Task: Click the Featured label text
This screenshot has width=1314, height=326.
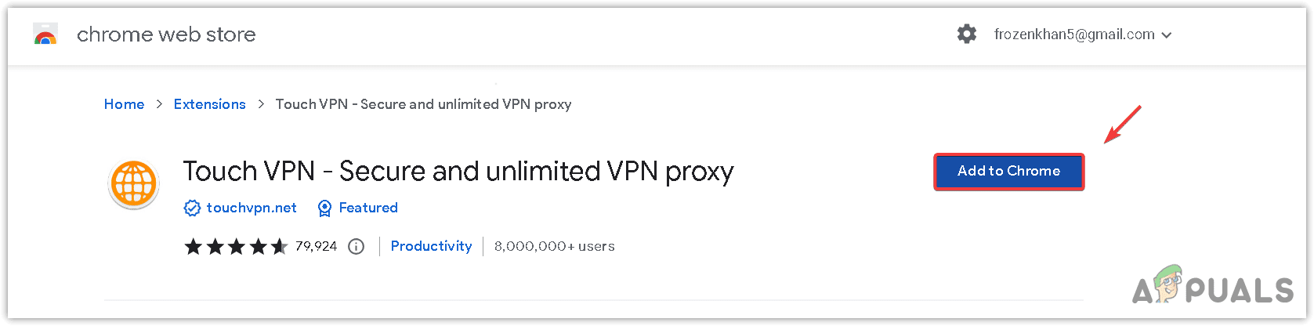Action: 368,208
